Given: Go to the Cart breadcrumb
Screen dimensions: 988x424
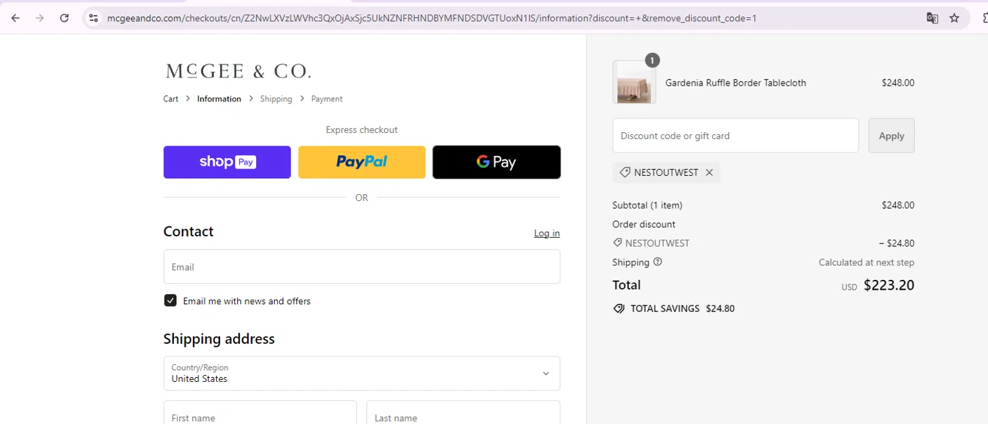Looking at the screenshot, I should (171, 99).
